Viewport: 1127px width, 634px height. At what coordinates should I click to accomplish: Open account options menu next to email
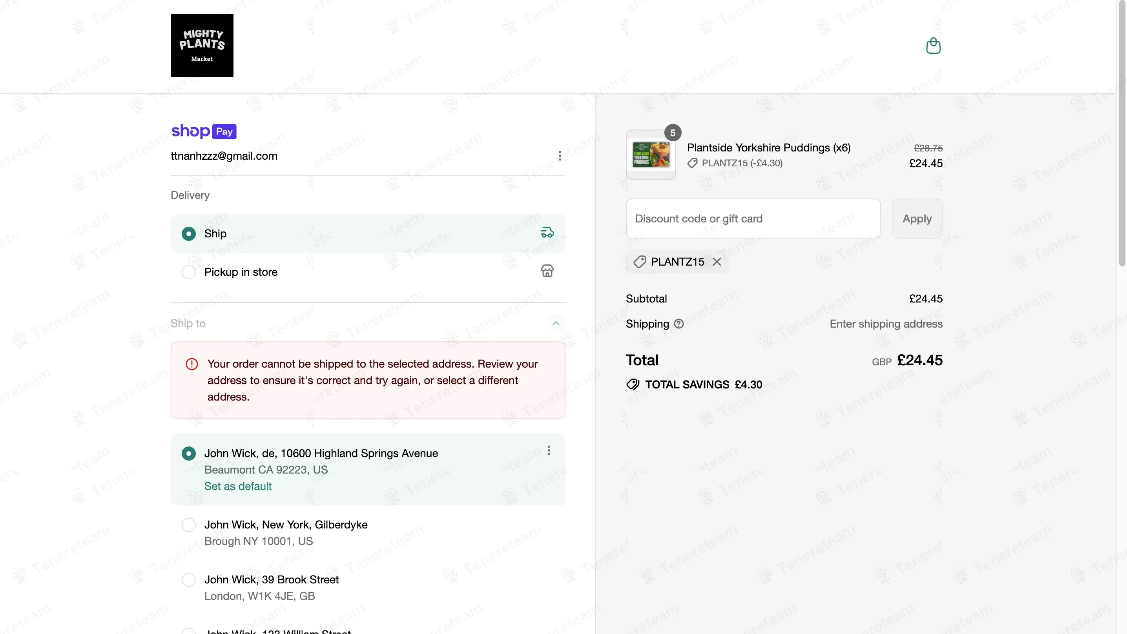[560, 156]
